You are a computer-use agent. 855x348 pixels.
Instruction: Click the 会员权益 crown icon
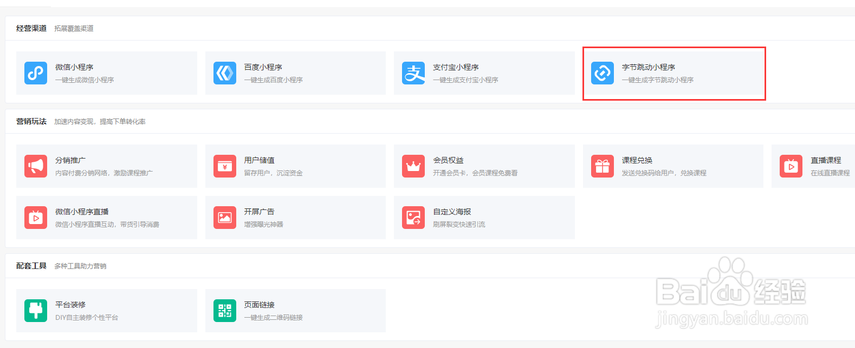413,166
